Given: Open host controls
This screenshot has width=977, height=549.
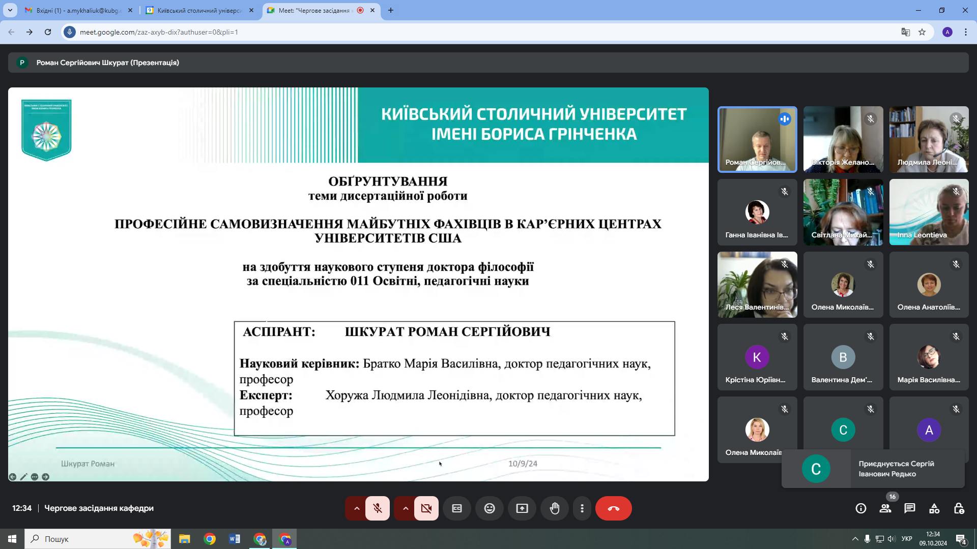Looking at the screenshot, I should pos(959,508).
